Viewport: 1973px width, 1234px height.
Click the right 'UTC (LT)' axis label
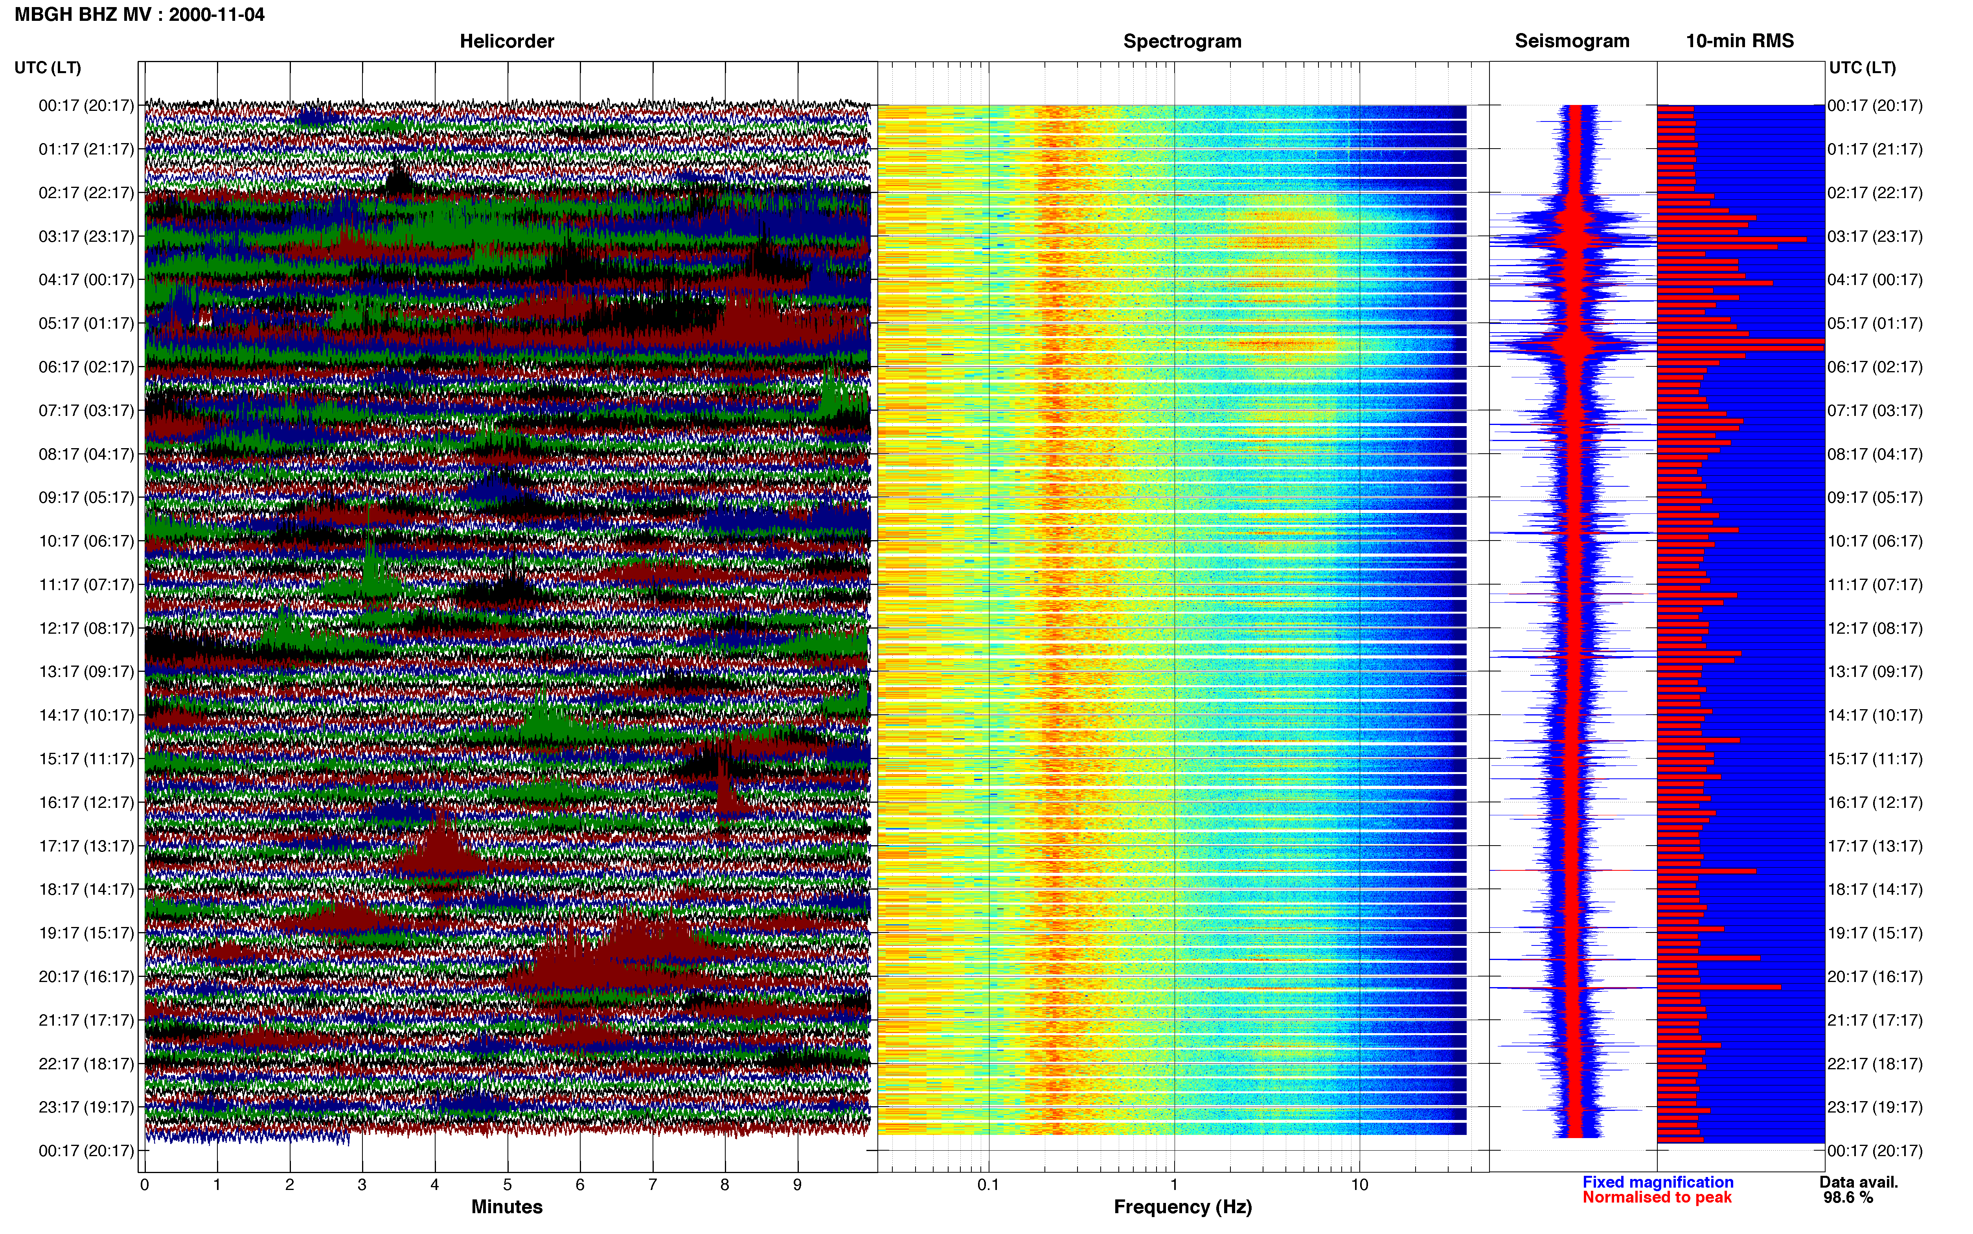click(1862, 68)
